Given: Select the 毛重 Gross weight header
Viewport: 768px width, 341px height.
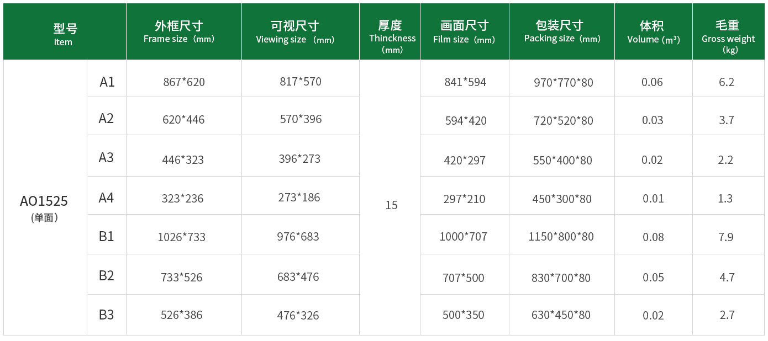Looking at the screenshot, I should pyautogui.click(x=728, y=31).
